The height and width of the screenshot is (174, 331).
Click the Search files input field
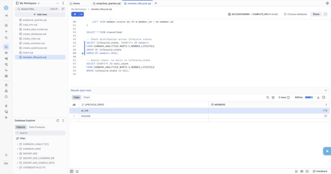point(35,9)
